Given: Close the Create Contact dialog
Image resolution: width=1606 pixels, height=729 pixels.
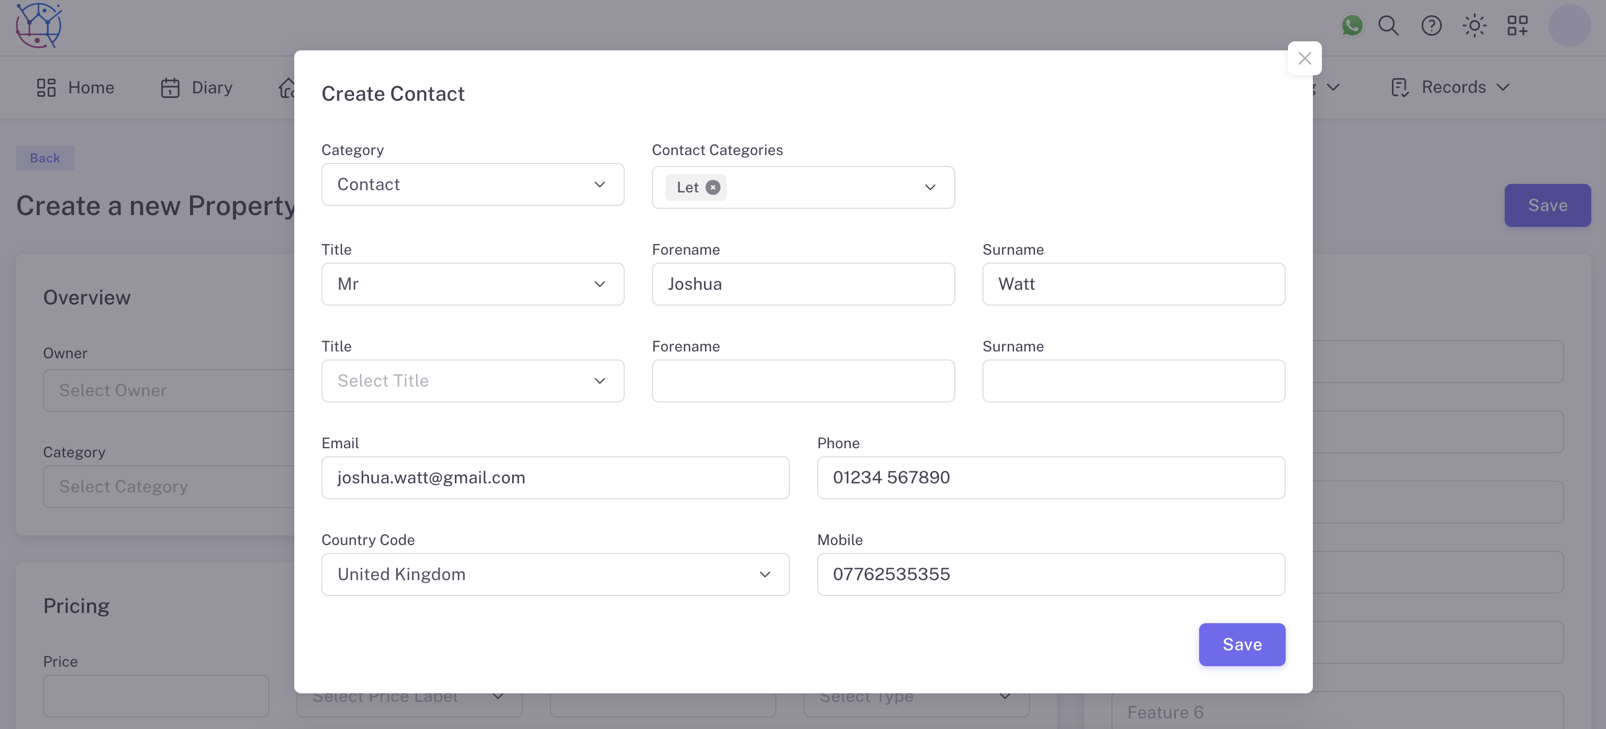Looking at the screenshot, I should point(1304,59).
